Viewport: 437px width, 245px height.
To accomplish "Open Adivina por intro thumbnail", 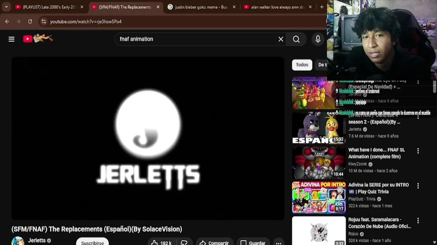I will pos(319,197).
